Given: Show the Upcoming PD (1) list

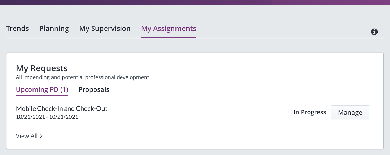Looking at the screenshot, I should pyautogui.click(x=42, y=89).
